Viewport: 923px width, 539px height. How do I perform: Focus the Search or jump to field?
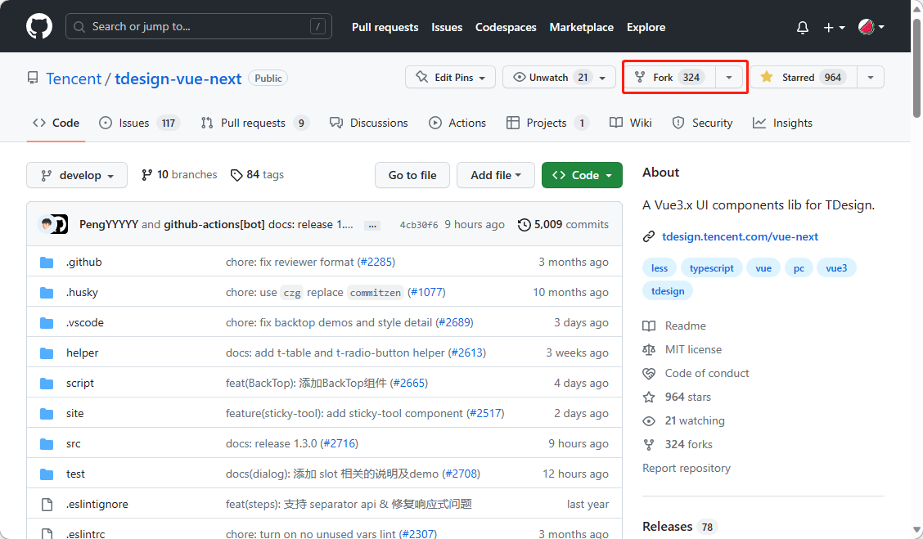pyautogui.click(x=198, y=26)
